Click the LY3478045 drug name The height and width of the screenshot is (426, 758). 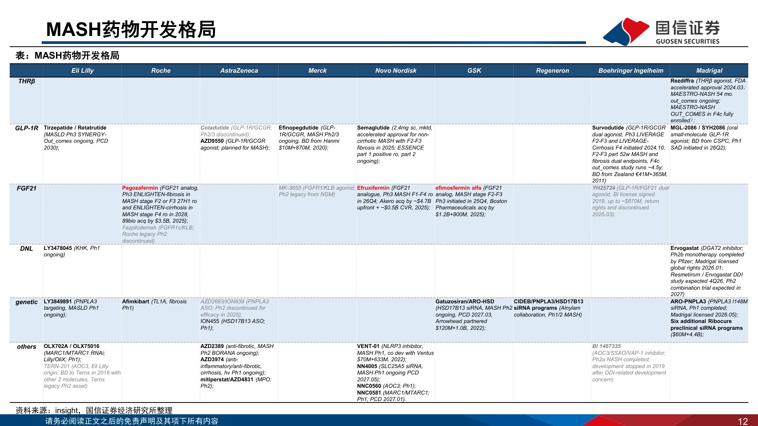click(58, 248)
